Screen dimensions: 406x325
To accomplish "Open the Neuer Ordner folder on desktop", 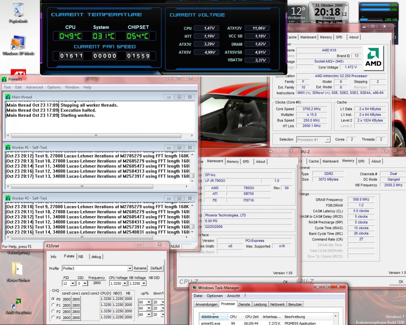I will (18, 272).
